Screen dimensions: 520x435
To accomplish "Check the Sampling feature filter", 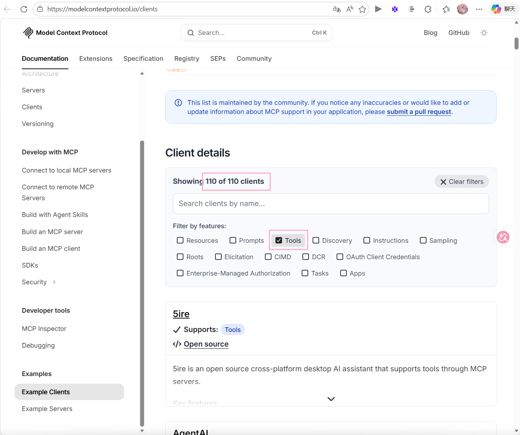I will [x=423, y=240].
